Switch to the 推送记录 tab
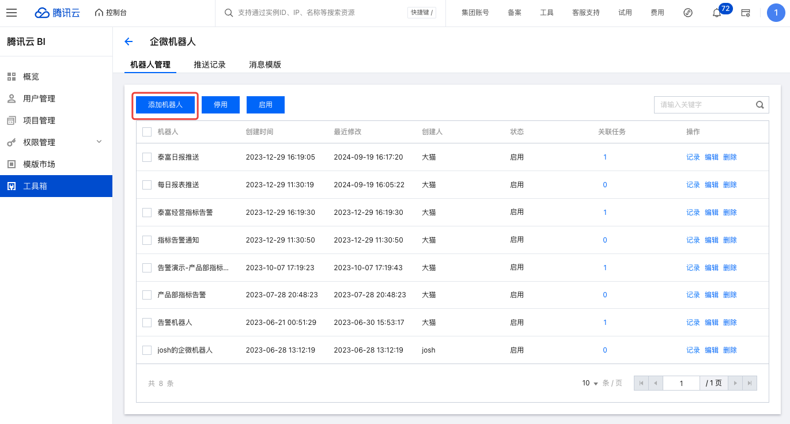The width and height of the screenshot is (790, 424). (210, 65)
